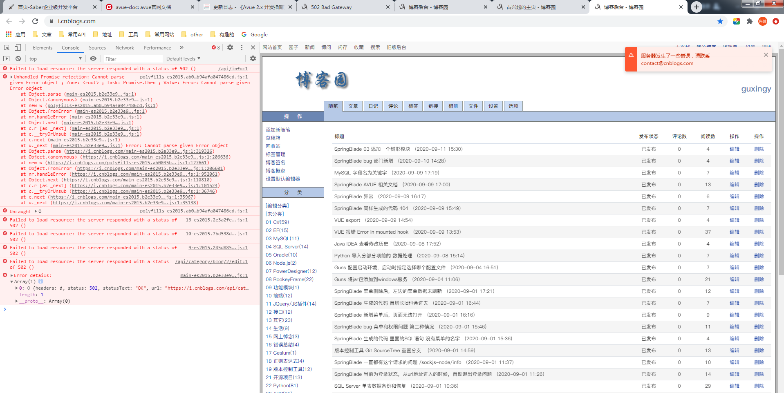
Task: Open 回收站 link
Action: (273, 146)
